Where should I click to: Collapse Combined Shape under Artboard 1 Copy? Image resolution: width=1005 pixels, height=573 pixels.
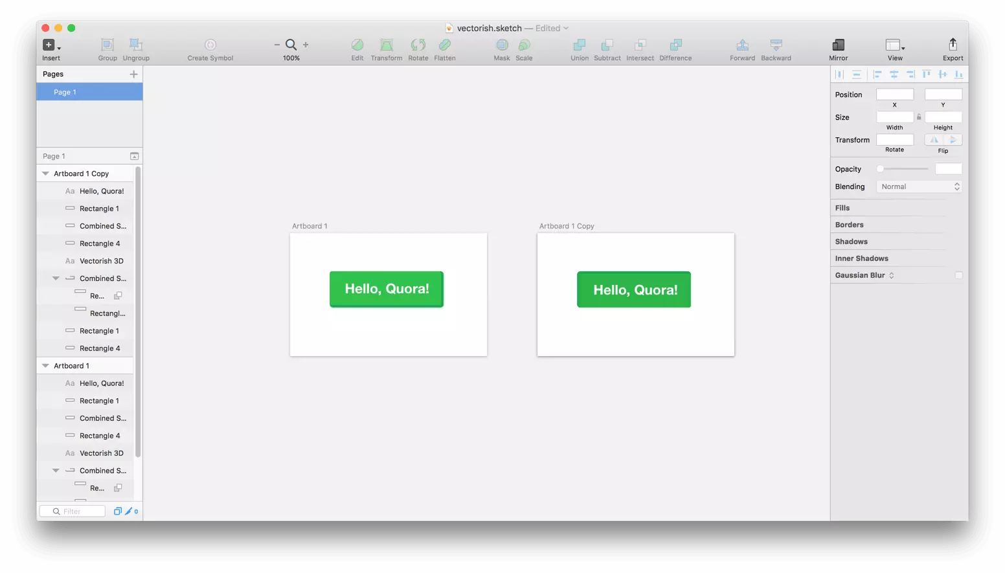[56, 278]
